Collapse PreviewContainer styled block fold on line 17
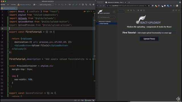This screenshot has height=102, width=182. (x=8, y=66)
